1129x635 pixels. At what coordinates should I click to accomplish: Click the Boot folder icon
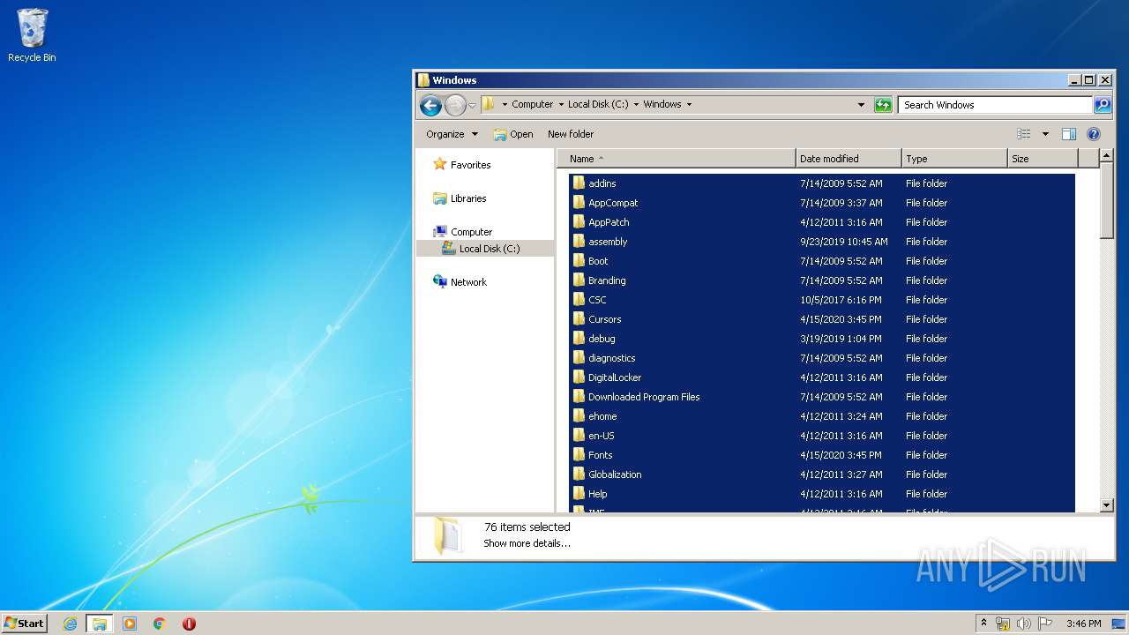point(579,261)
